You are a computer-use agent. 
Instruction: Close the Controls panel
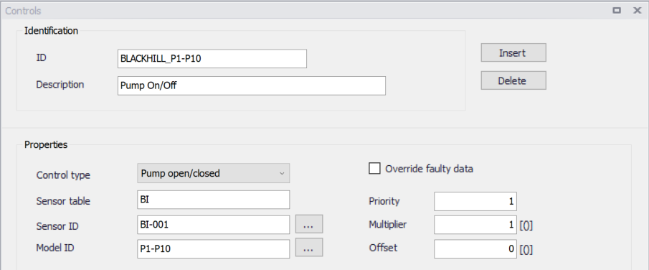click(638, 10)
